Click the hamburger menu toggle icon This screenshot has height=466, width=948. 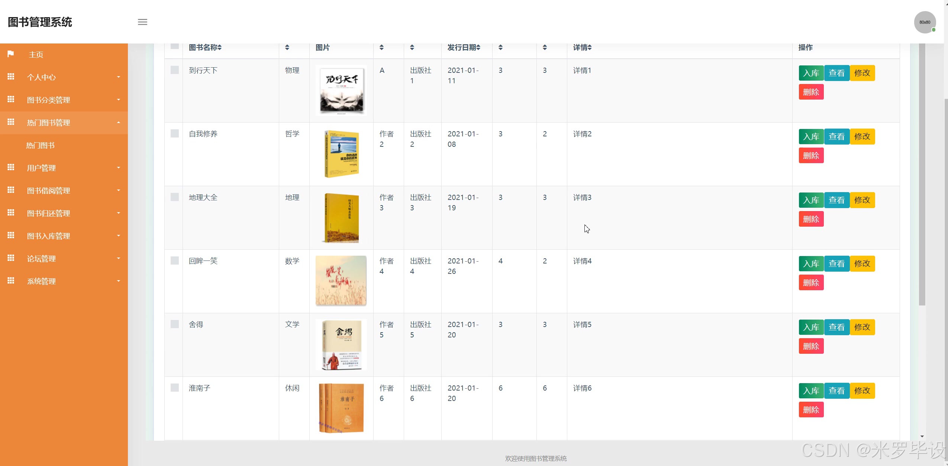[x=142, y=22]
